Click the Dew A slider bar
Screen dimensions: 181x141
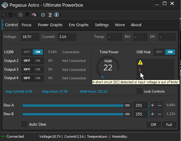pos(77,105)
